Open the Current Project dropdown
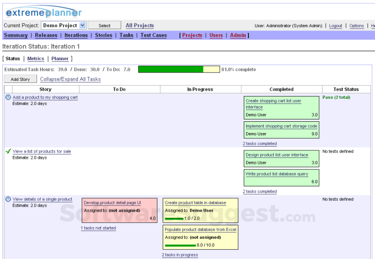This screenshot has height=259, width=375. coord(63,25)
